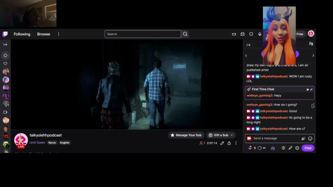Viewport: 333px width, 187px height.
Task: Click the pencil edit stream info icon
Action: (222, 143)
